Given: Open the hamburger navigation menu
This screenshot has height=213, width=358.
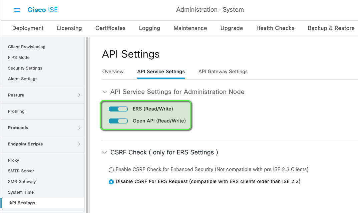Looking at the screenshot, I should tap(17, 10).
